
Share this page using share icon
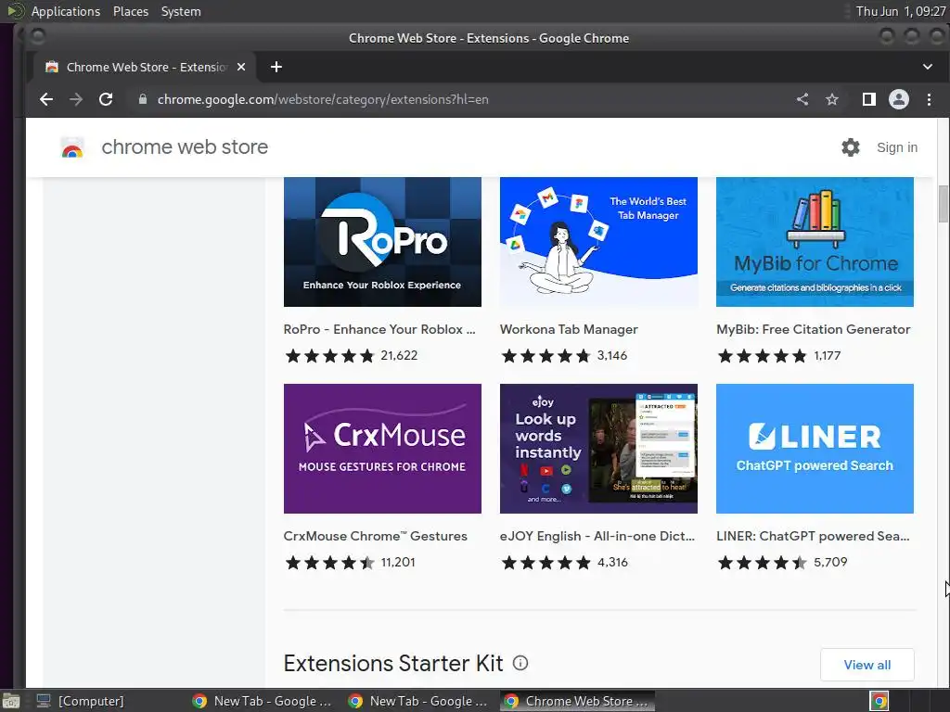coord(802,99)
